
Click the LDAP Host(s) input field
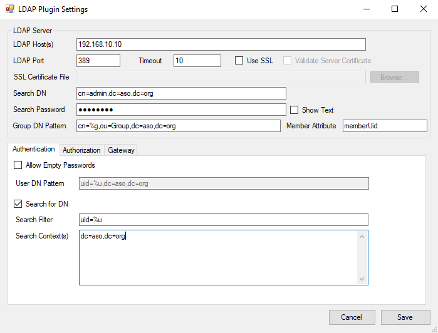[x=221, y=44]
